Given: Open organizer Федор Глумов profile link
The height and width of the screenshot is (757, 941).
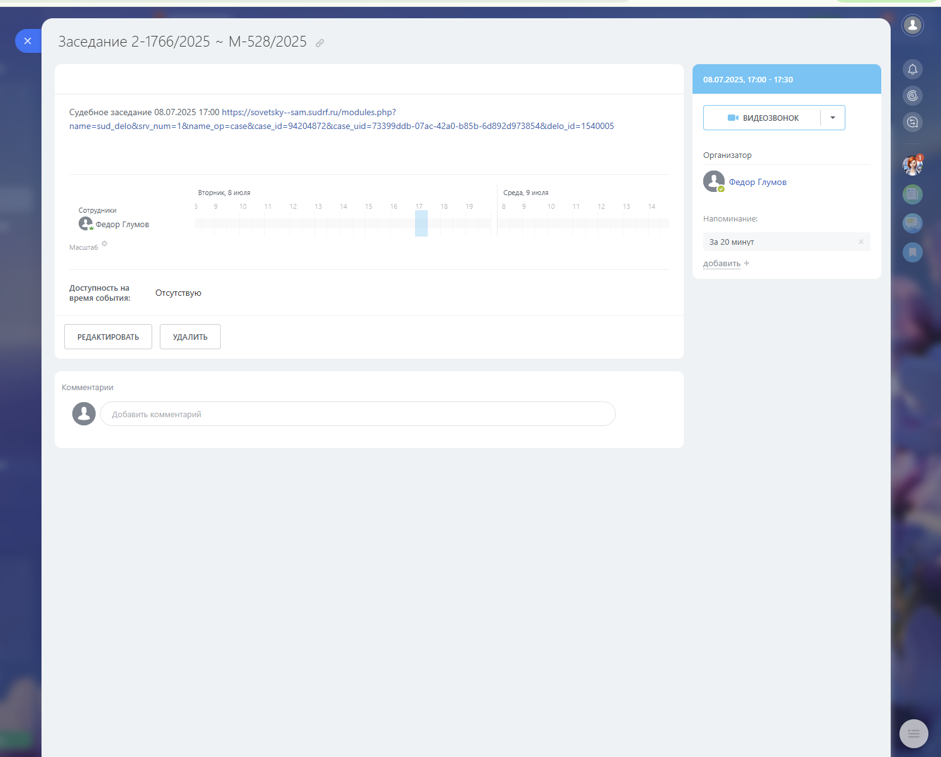Looking at the screenshot, I should 757,182.
